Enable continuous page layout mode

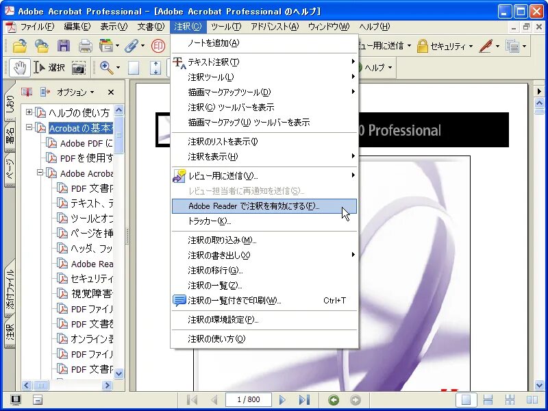(488, 399)
